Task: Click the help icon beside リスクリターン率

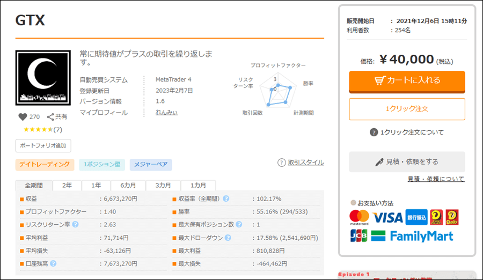Action: coord(75,224)
